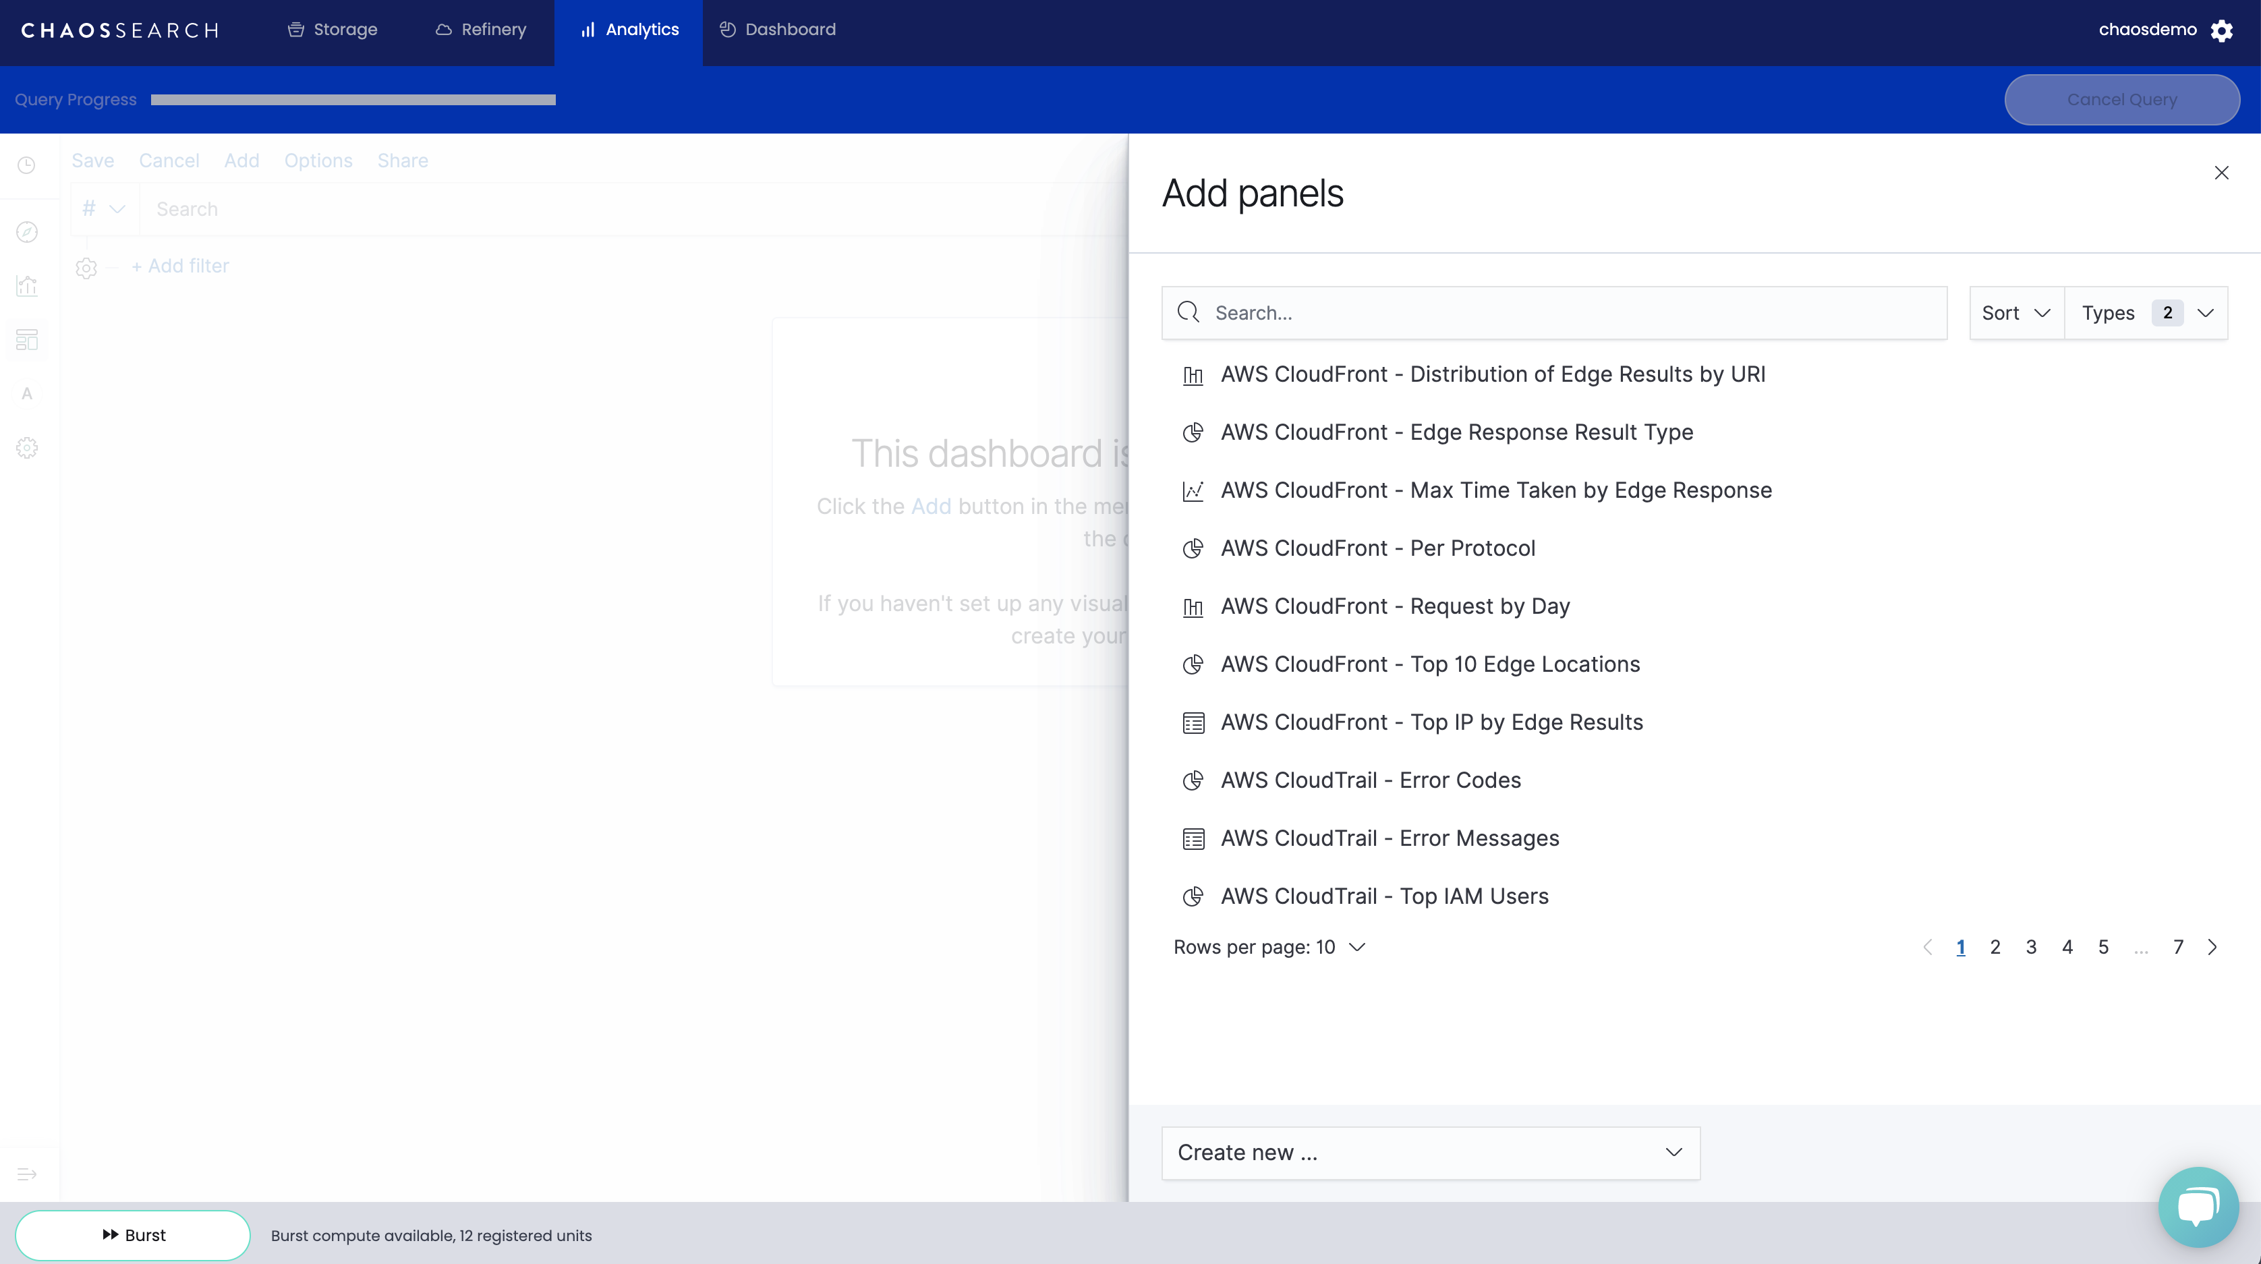Viewport: 2261px width, 1264px height.
Task: Click table icon for Top IP by Edge Results
Action: (1193, 723)
